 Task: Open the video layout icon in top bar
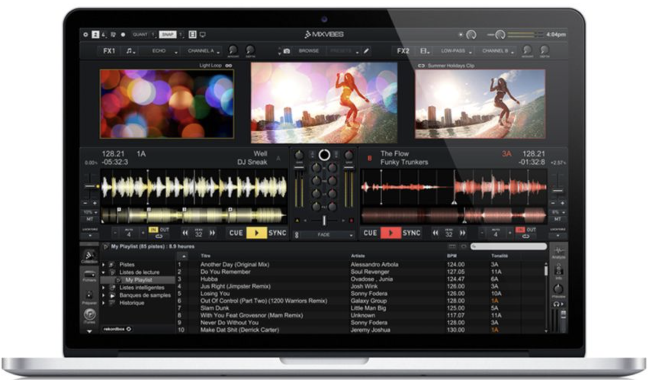click(x=193, y=34)
